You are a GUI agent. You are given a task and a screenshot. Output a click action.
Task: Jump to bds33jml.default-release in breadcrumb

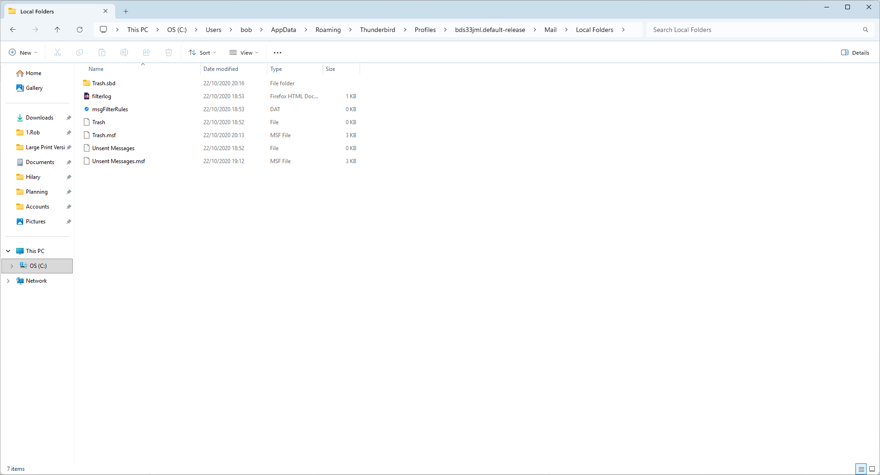(x=490, y=30)
